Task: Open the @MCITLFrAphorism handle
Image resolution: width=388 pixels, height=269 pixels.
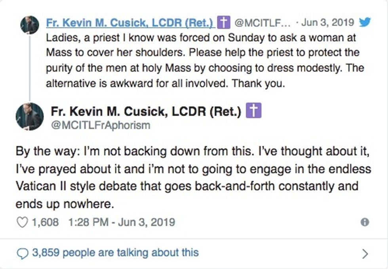Action: tap(100, 125)
